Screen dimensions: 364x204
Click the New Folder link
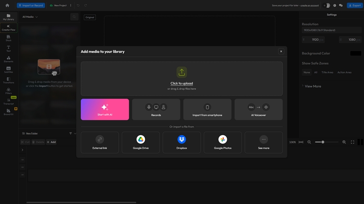32,133
